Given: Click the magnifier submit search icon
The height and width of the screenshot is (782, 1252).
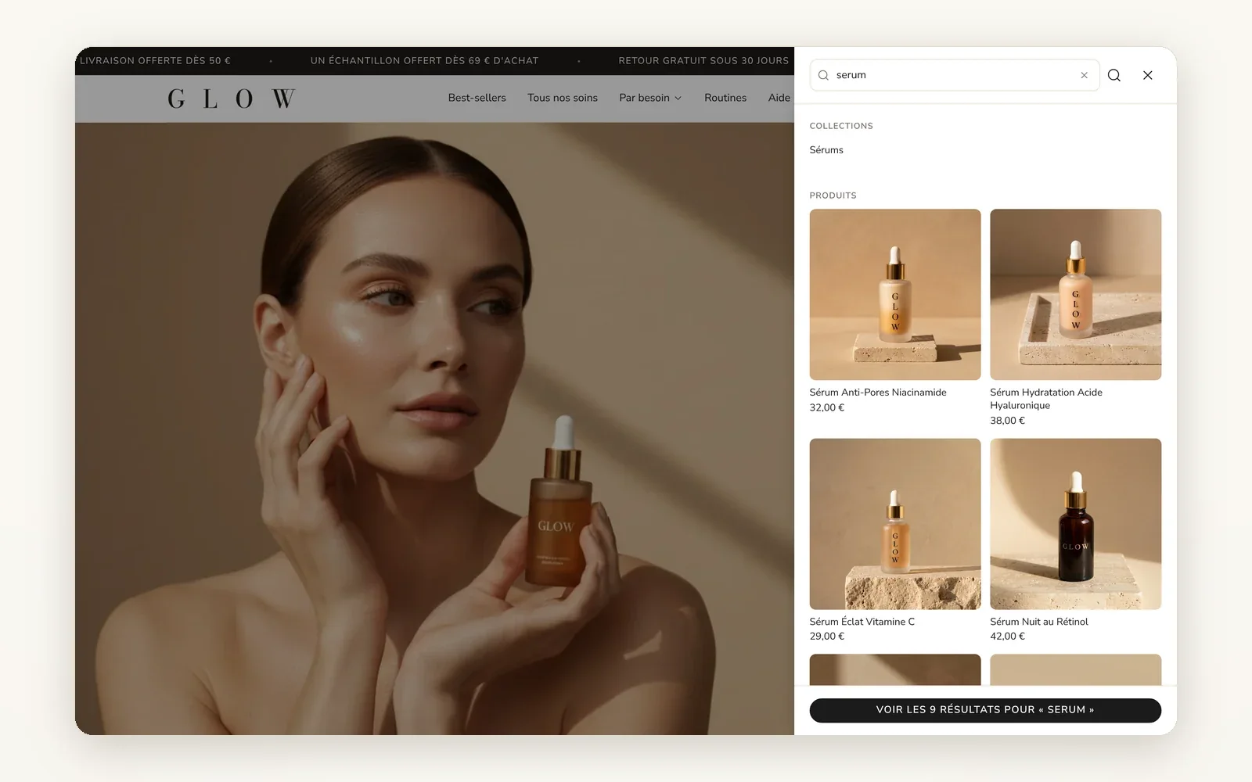Looking at the screenshot, I should (1114, 75).
